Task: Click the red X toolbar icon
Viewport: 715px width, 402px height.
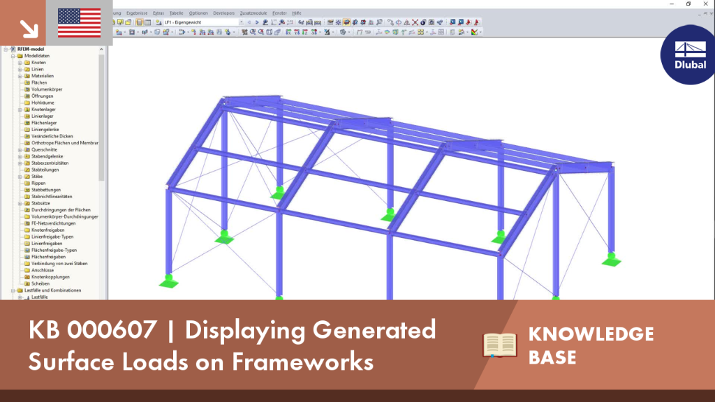Action: click(x=415, y=22)
